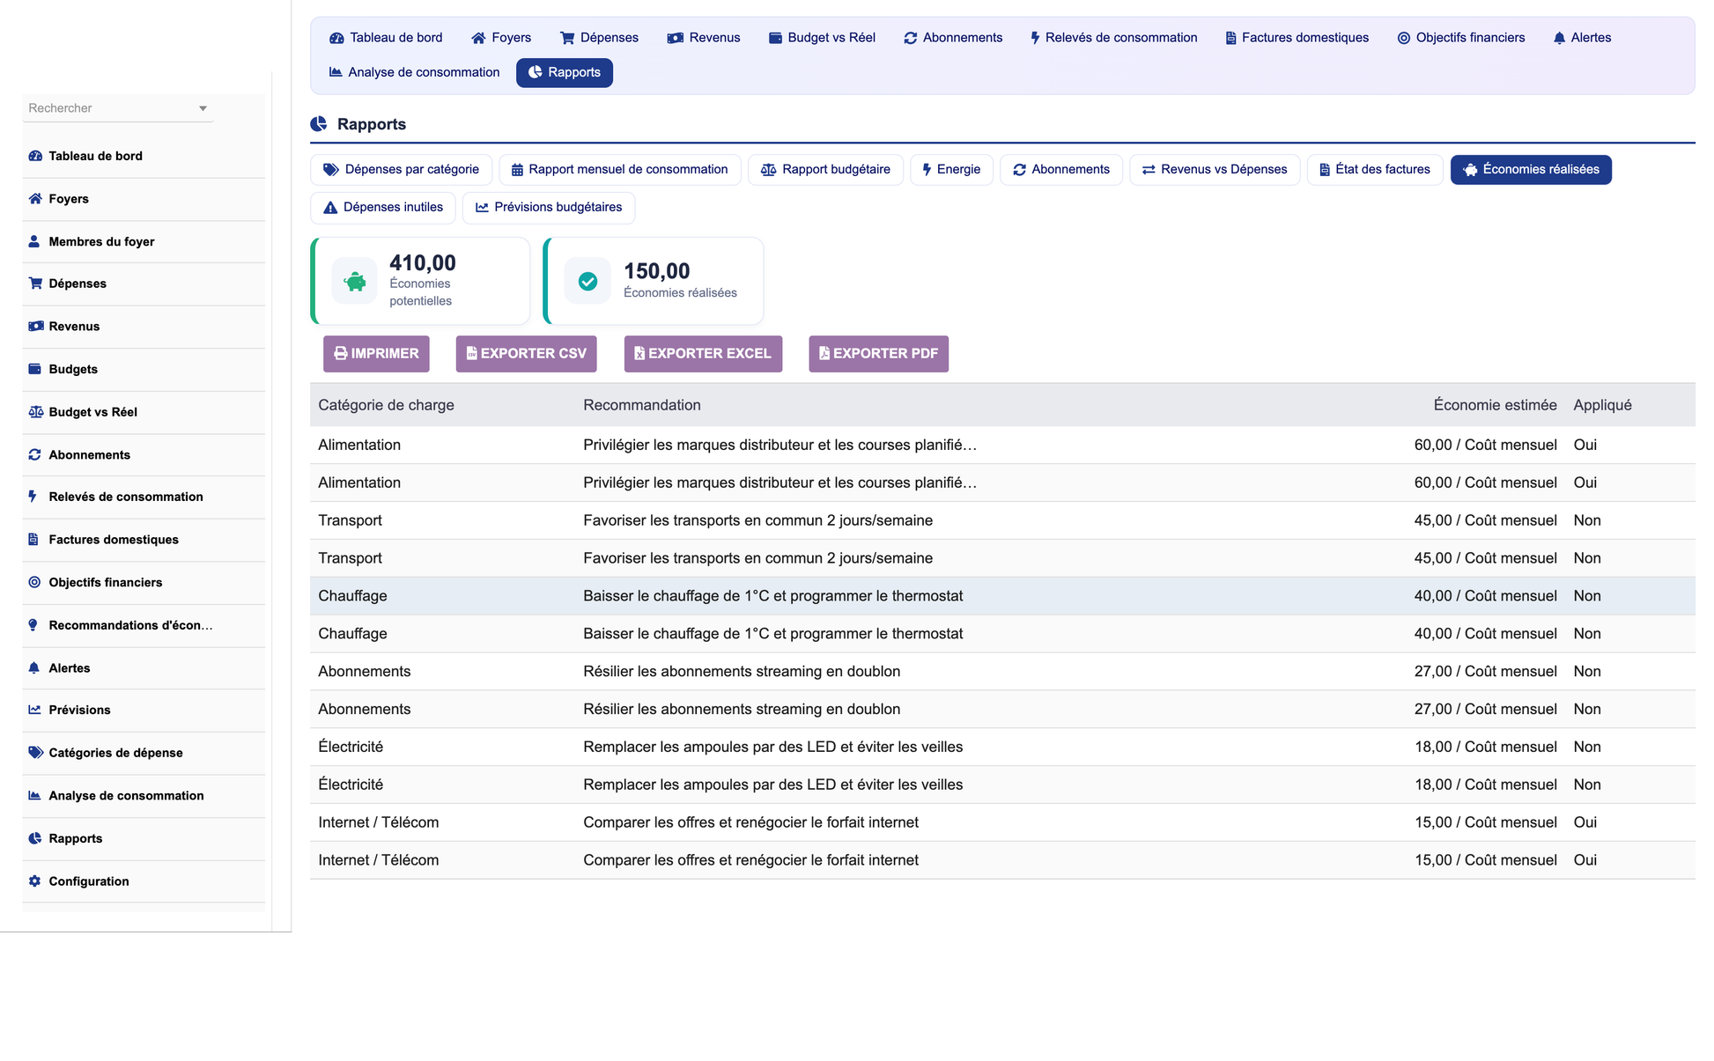The height and width of the screenshot is (1061, 1714).
Task: Select the Budget vs Réel top tab
Action: point(822,38)
